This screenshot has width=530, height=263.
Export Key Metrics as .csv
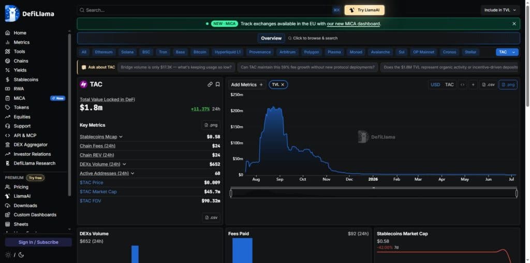[211, 217]
